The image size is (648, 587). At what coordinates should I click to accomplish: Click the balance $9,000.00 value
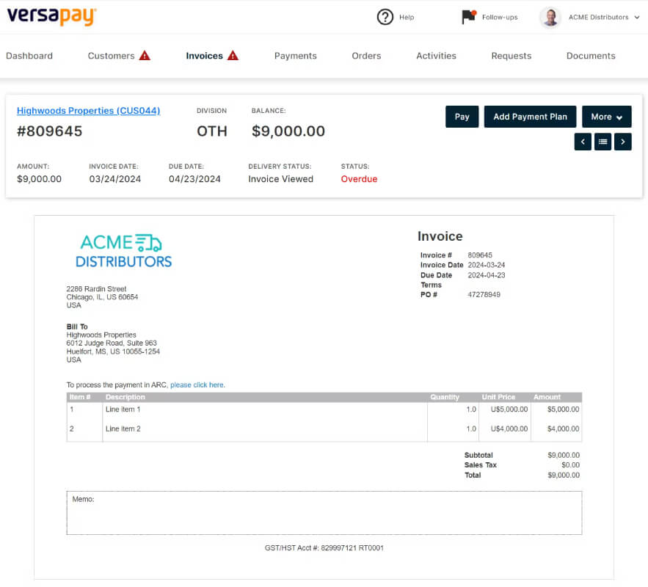pos(288,131)
